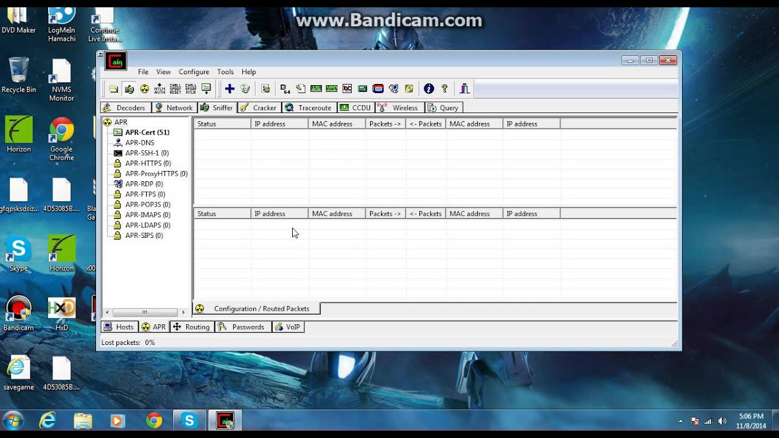The height and width of the screenshot is (438, 779).
Task: Click the volume speaker tray icon
Action: [x=722, y=421]
